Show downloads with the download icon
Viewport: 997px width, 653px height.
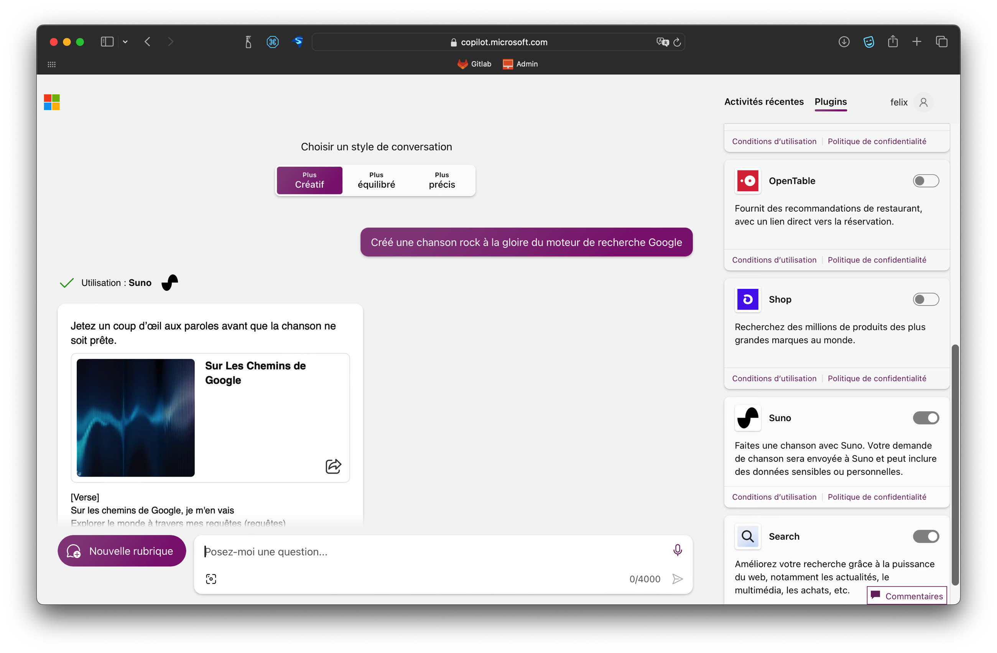coord(844,42)
